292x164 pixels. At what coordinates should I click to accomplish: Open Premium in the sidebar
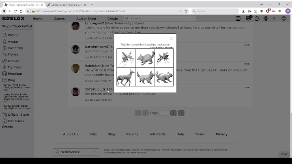12,73
